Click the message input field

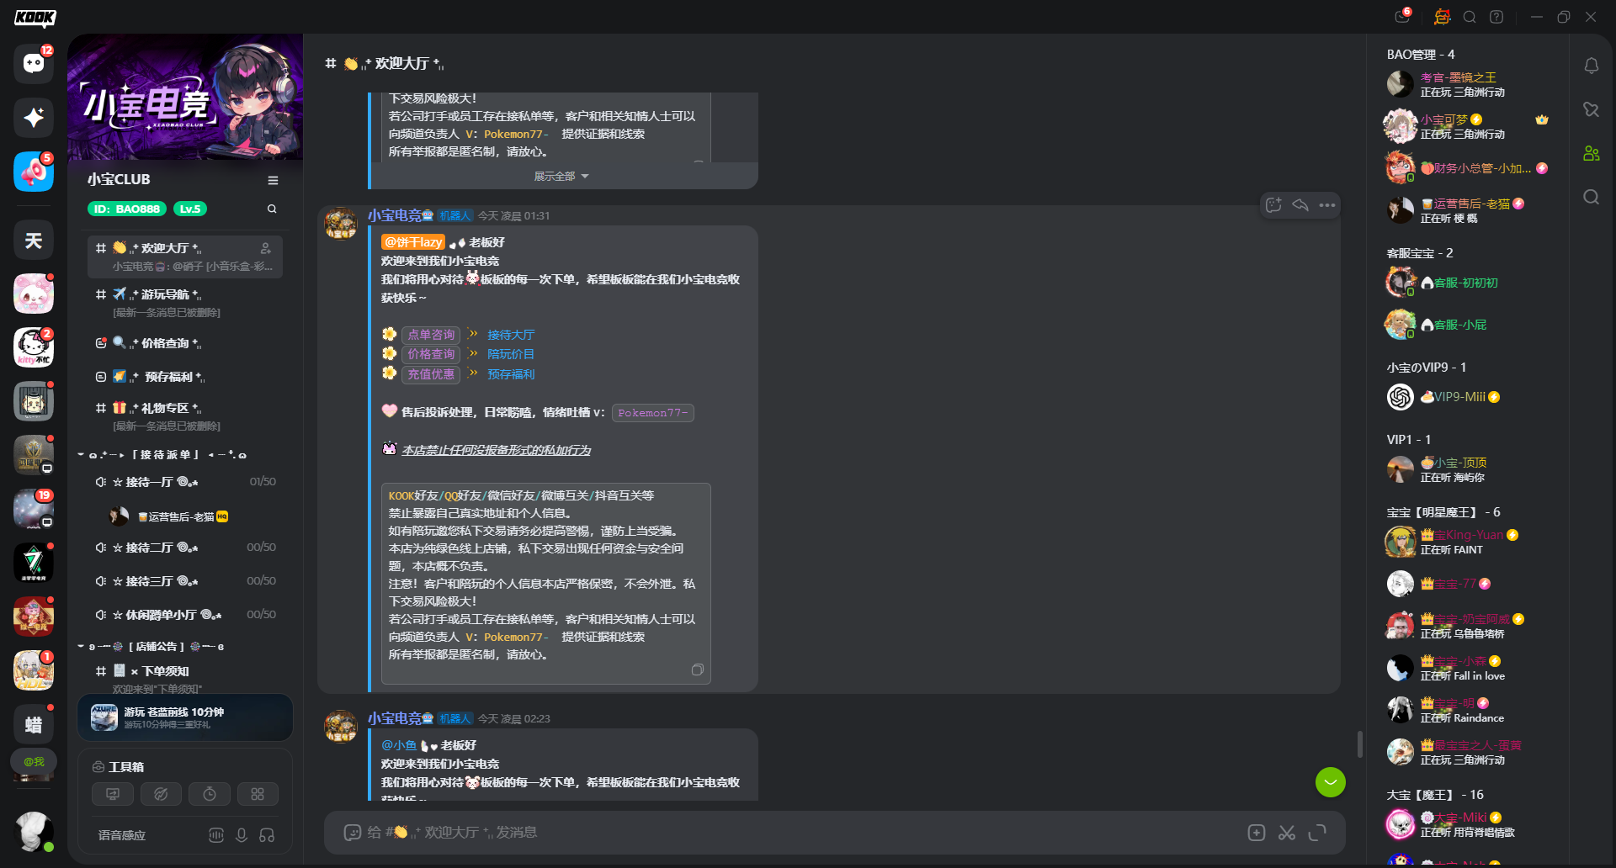(x=791, y=833)
